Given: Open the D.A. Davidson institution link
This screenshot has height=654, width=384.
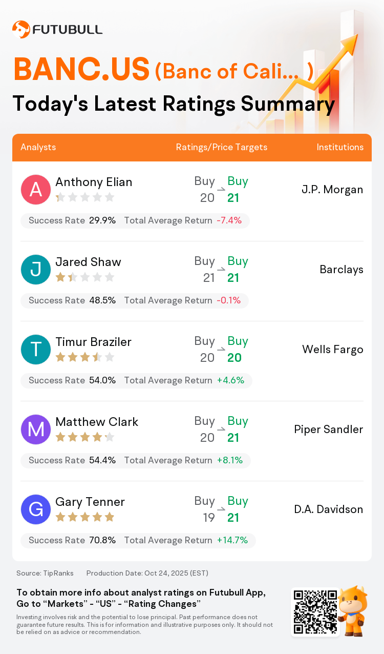Looking at the screenshot, I should pyautogui.click(x=329, y=509).
